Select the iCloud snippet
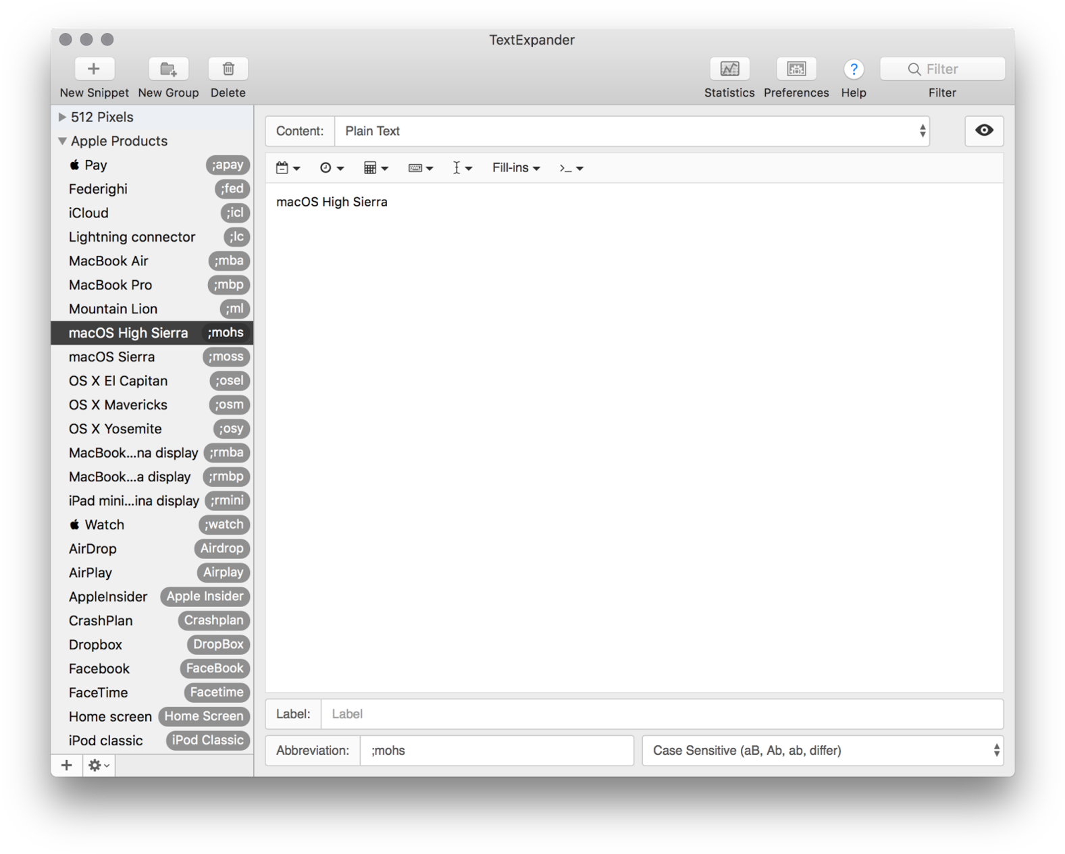The height and width of the screenshot is (854, 1065). (x=153, y=213)
